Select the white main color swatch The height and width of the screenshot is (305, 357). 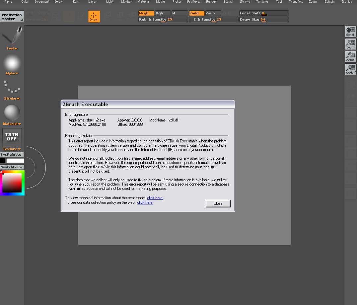tap(15, 161)
